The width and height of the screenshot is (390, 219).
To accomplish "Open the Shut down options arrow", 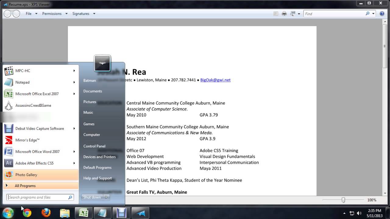I will pyautogui.click(x=106, y=197).
